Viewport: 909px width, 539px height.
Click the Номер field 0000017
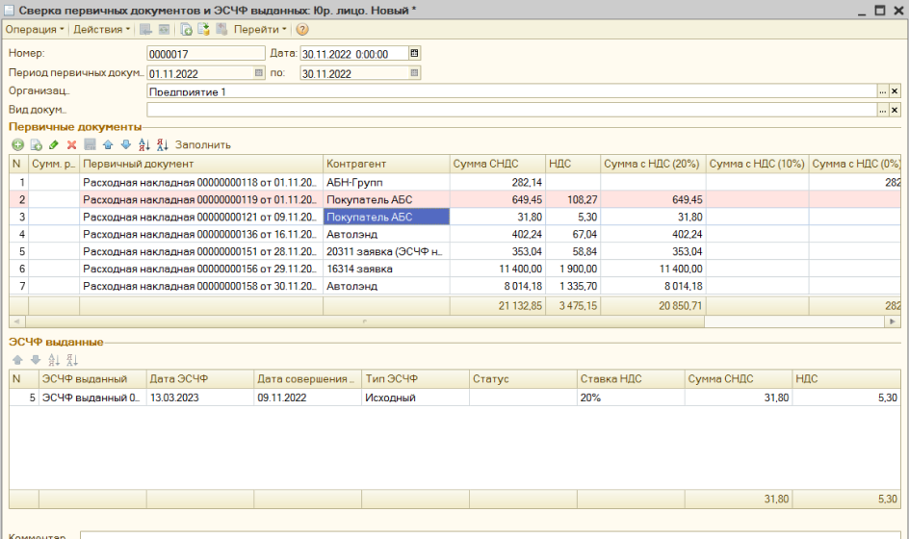pyautogui.click(x=206, y=54)
